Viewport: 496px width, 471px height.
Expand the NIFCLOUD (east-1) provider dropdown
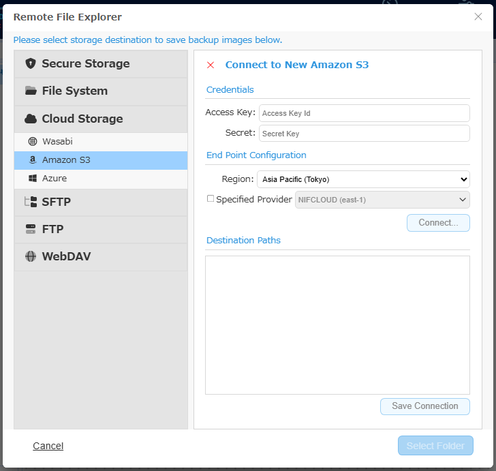click(x=382, y=200)
